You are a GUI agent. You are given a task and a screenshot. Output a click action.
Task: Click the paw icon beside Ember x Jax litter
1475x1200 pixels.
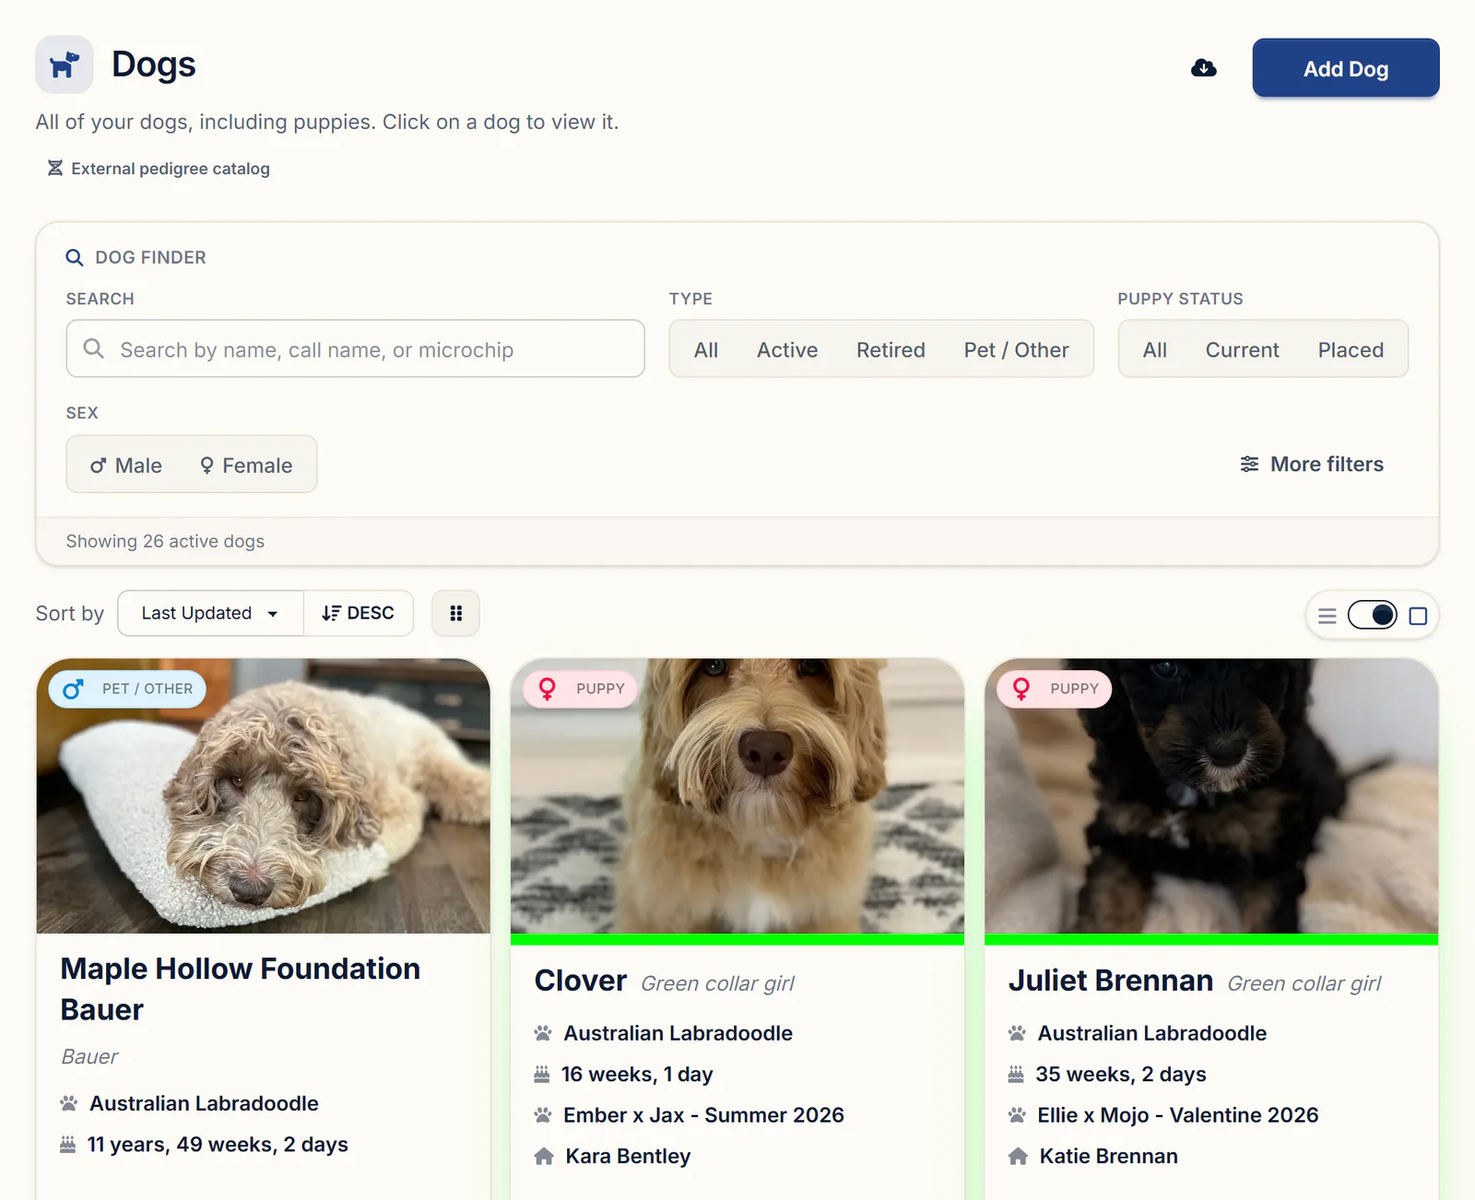pyautogui.click(x=543, y=1115)
